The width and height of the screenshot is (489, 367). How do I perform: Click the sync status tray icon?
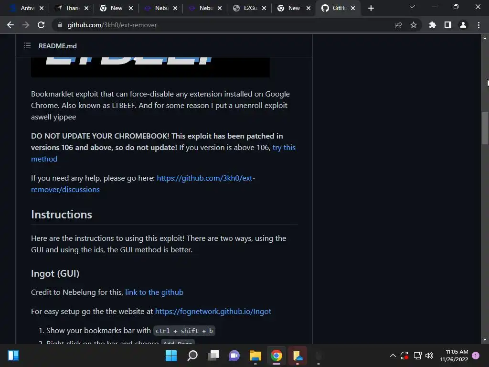point(404,356)
